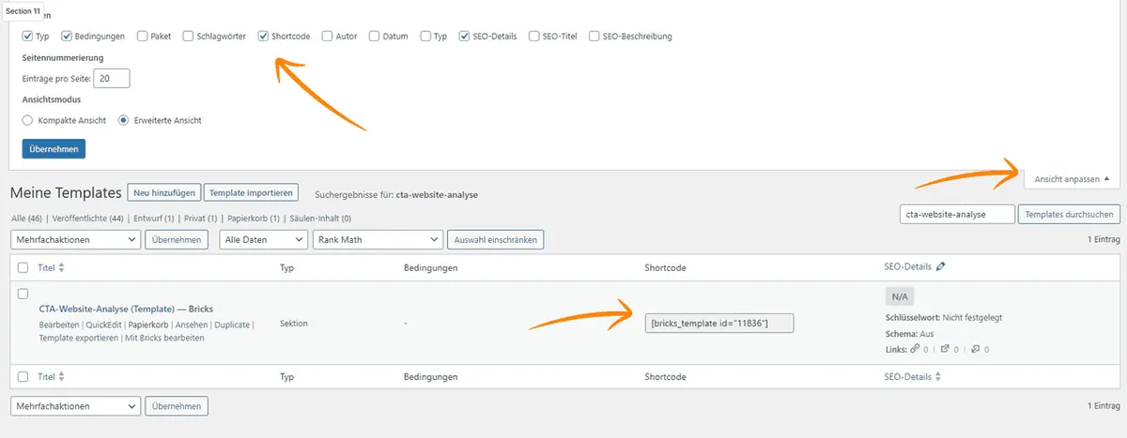Click the external links icon in Links row

945,349
